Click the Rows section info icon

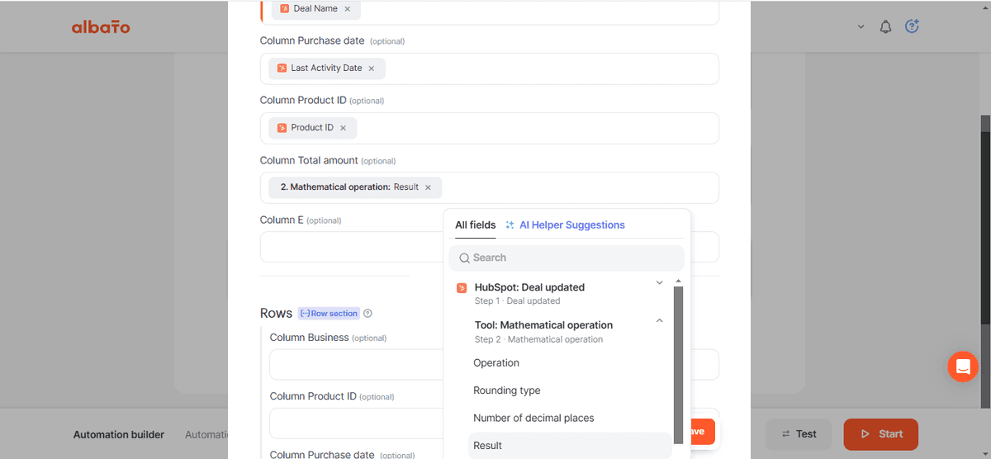pyautogui.click(x=368, y=314)
